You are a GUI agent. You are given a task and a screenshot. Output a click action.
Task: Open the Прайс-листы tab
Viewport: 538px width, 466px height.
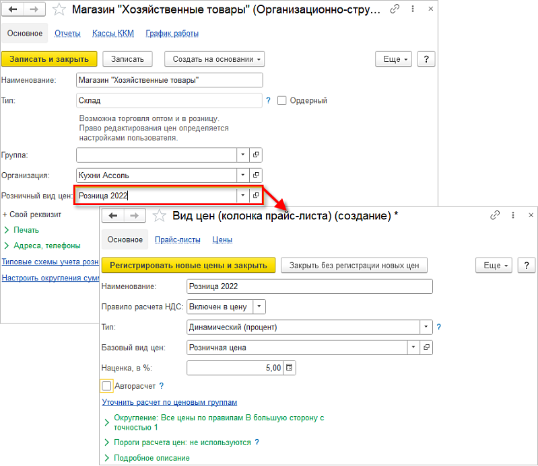177,239
